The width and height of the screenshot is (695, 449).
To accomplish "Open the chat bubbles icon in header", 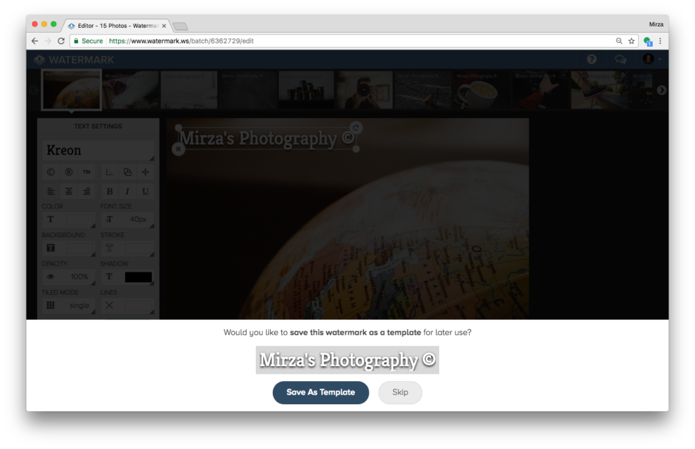I will click(620, 60).
